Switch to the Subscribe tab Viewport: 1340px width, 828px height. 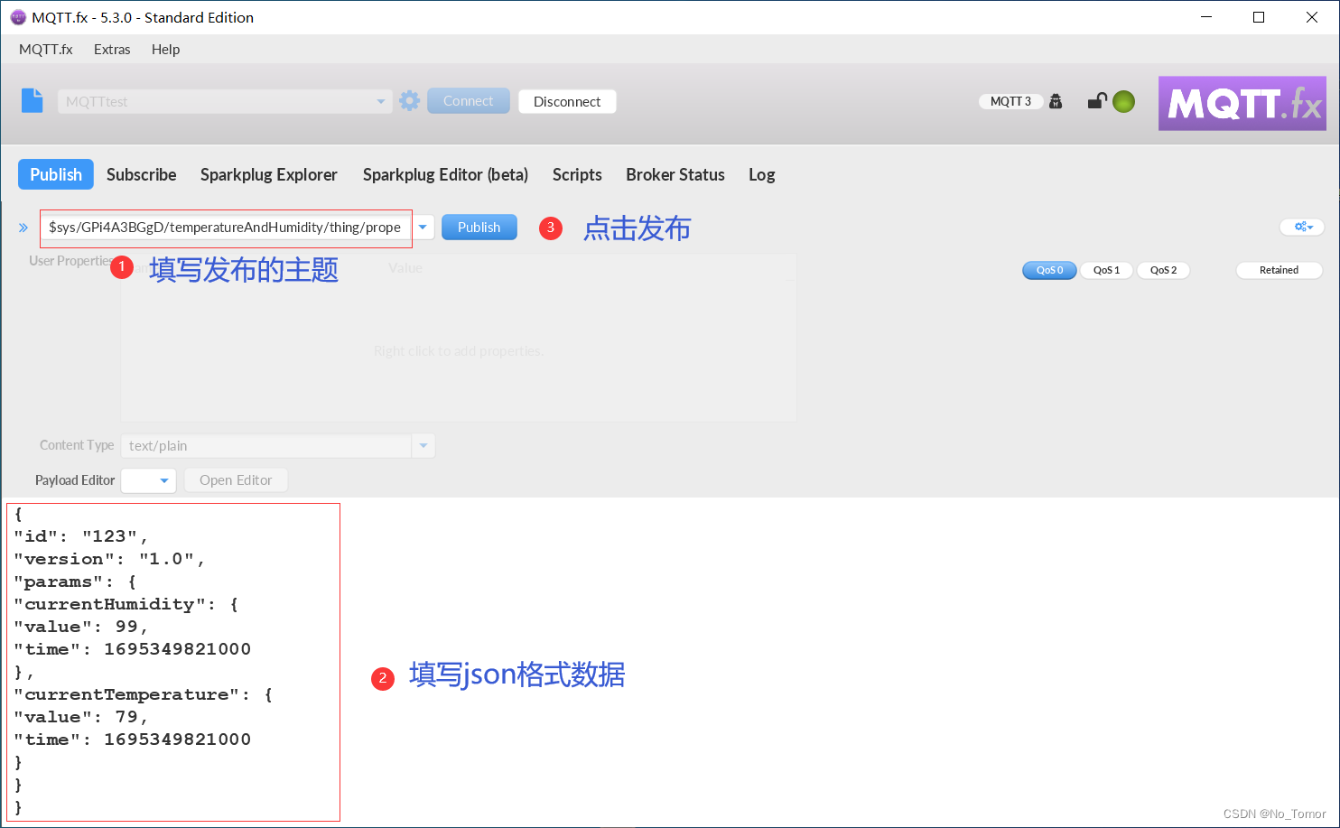pyautogui.click(x=142, y=174)
